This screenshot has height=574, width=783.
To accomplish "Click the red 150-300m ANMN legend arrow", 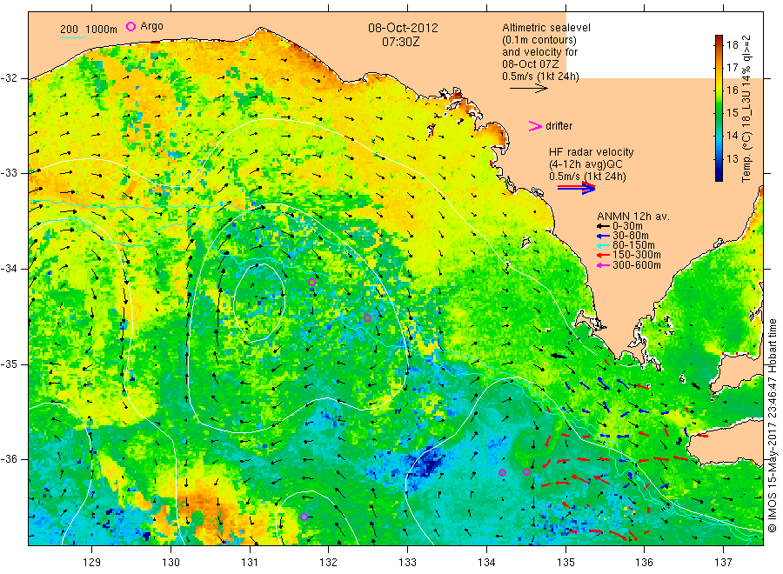I will pyautogui.click(x=603, y=256).
